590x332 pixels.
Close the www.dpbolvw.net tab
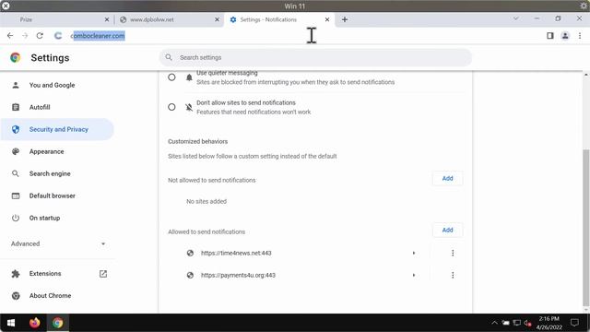click(x=217, y=19)
